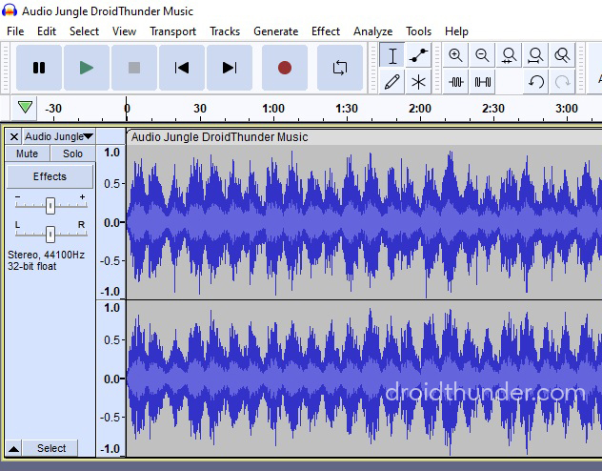
Task: Skip to end of the track
Action: coord(230,68)
